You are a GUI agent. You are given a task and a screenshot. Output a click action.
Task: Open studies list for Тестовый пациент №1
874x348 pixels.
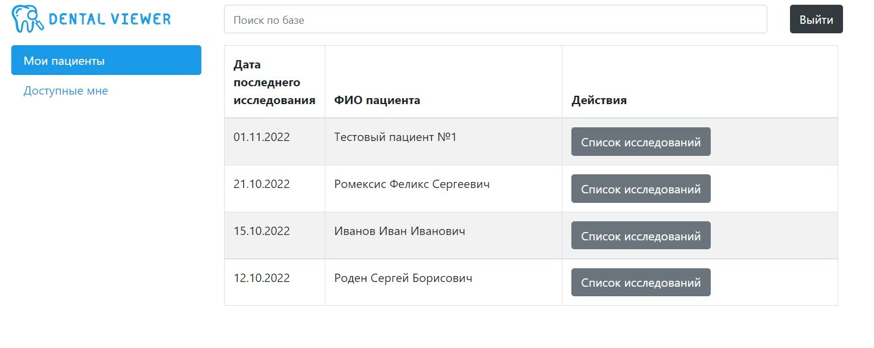coord(640,142)
